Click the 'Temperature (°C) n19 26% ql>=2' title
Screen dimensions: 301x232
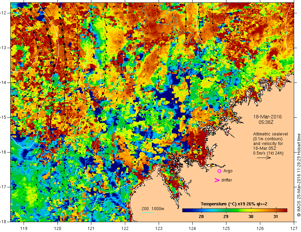tap(234, 204)
